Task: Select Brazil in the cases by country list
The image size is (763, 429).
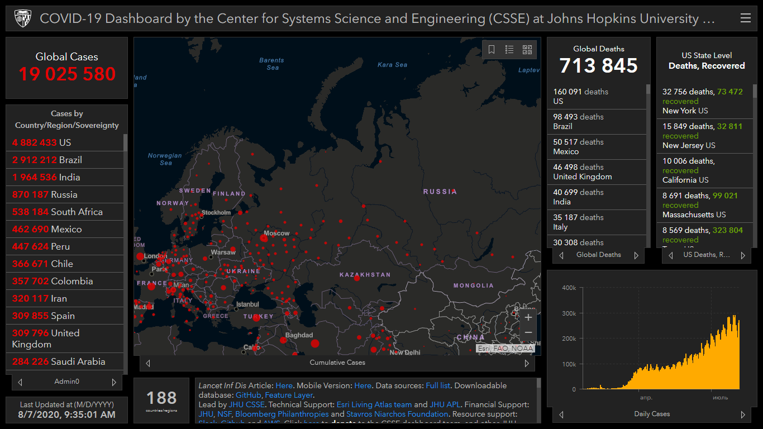Action: (47, 160)
